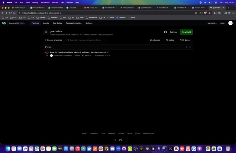Image resolution: width=236 pixels, height=153 pixels.
Task: Switch to the WhatsApp browser tab
Action: pyautogui.click(x=56, y=8)
